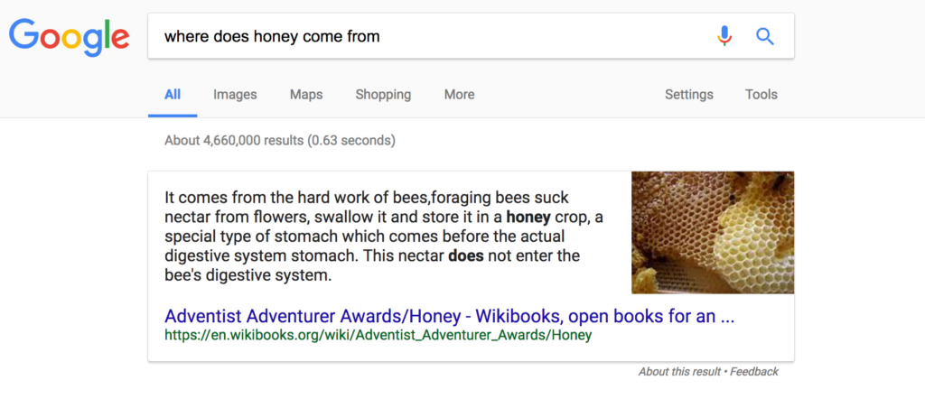
Task: Click the microphone voice search icon
Action: (x=724, y=36)
